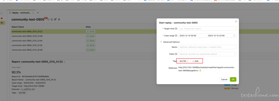The height and width of the screenshot is (101, 279).
Task: Close the Start replay dialog
Action: (236, 21)
